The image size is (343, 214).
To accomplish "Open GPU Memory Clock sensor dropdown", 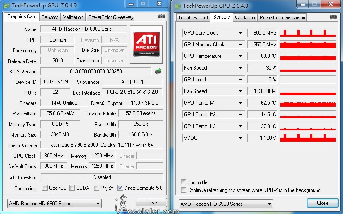I will click(240, 45).
